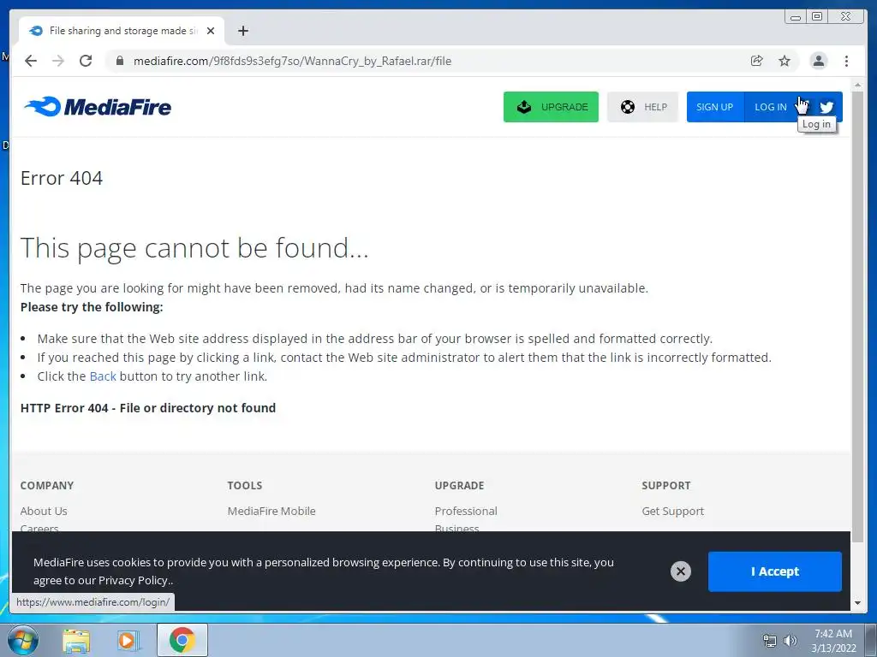Click the 'Please try the following:' text
This screenshot has height=657, width=877.
92,307
